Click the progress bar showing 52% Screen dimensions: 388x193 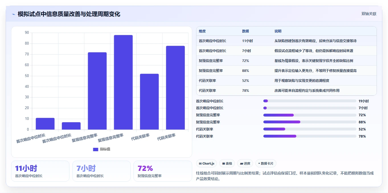coord(310,129)
